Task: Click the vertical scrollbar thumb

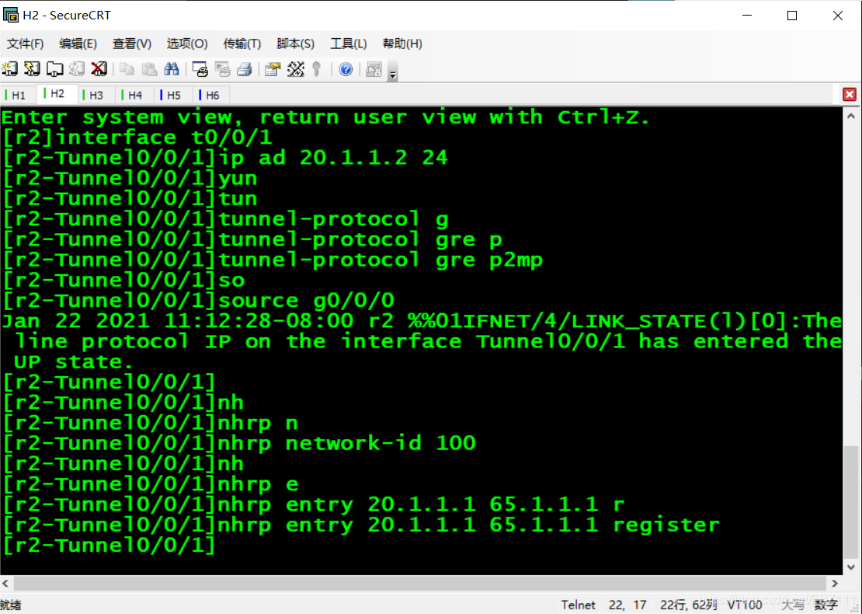Action: [851, 501]
